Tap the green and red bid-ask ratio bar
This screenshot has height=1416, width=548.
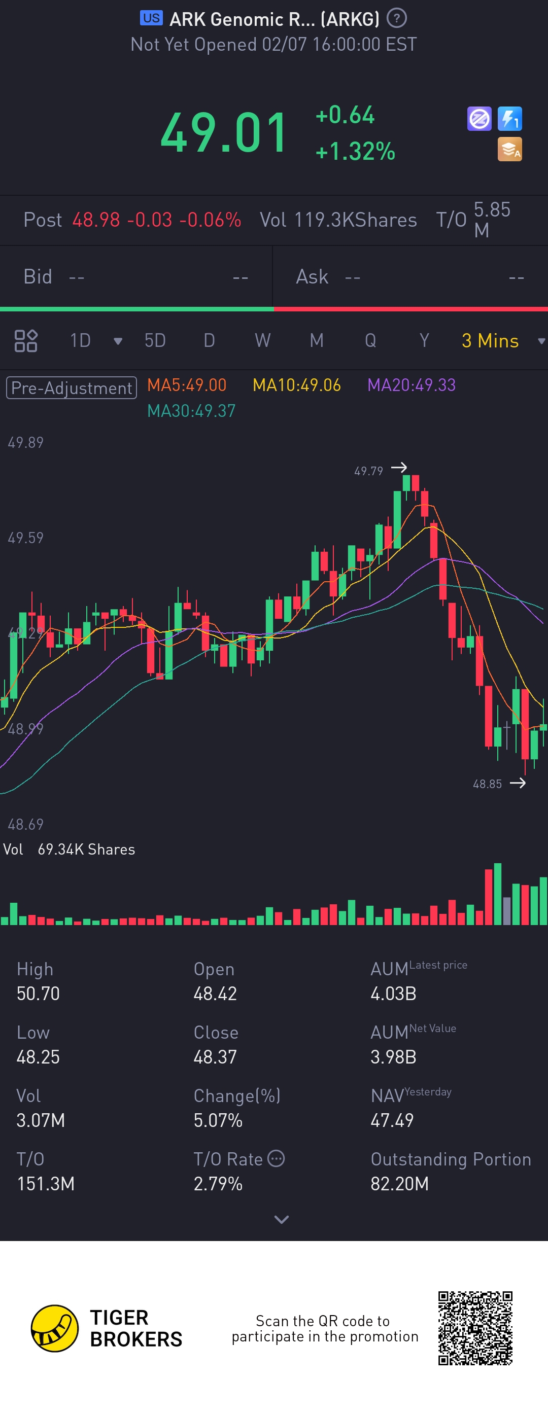[274, 309]
